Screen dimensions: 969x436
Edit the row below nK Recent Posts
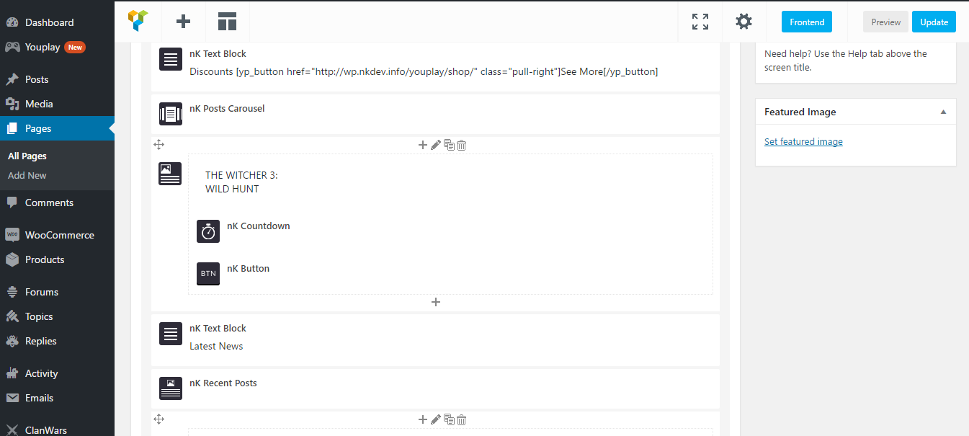(x=436, y=419)
